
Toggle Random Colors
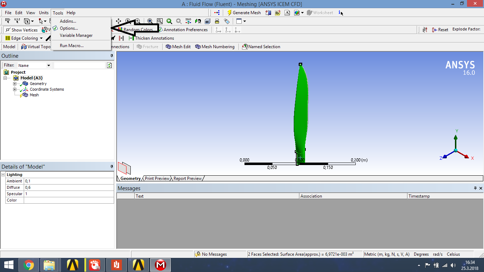[136, 30]
